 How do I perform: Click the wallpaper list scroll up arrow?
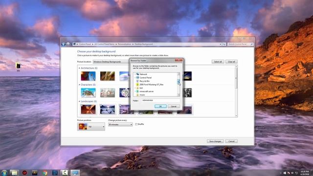pos(236,66)
